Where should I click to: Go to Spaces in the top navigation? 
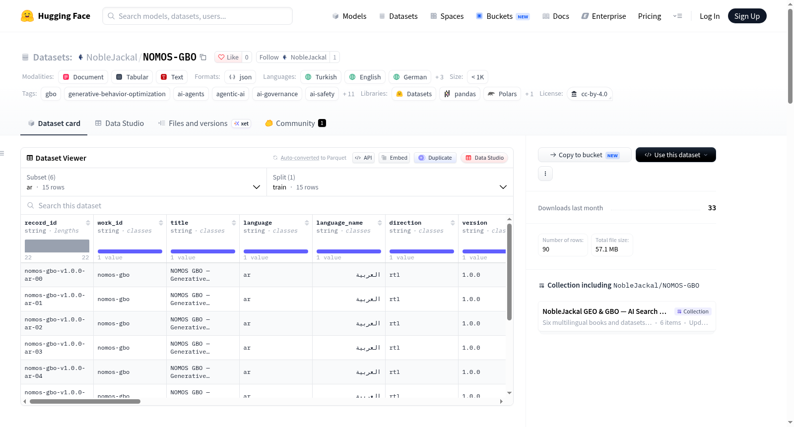(447, 16)
